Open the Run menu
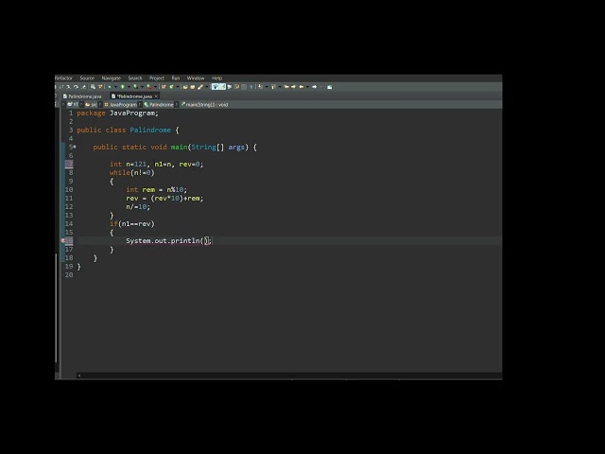The width and height of the screenshot is (605, 454). [176, 78]
